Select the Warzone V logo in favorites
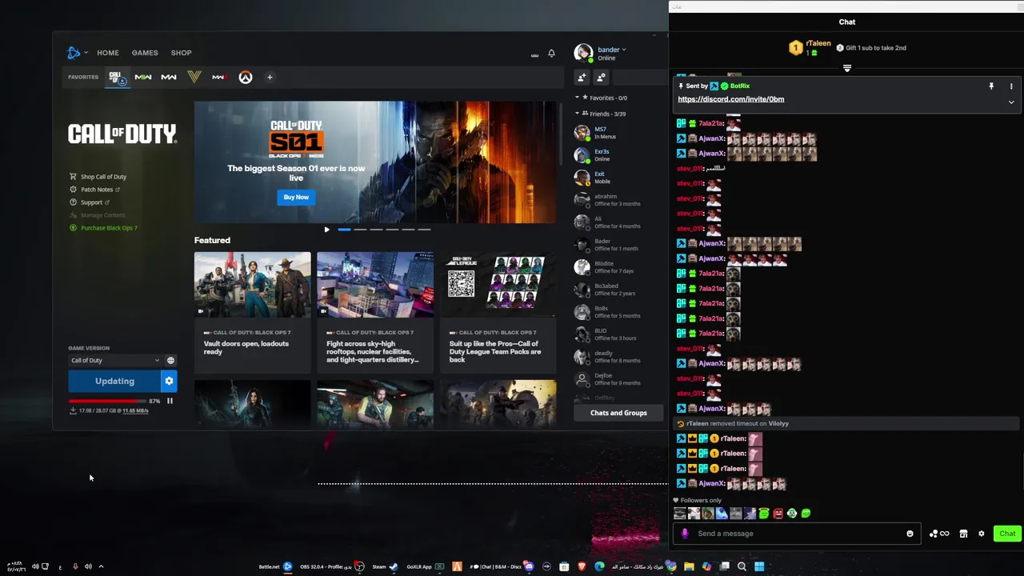 [x=194, y=78]
